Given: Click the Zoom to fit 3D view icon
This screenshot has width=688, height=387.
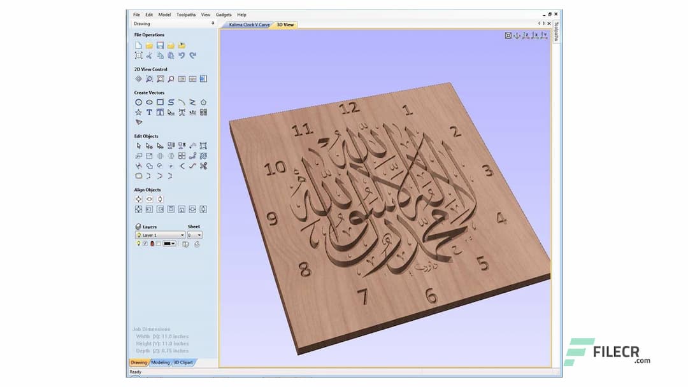Looking at the screenshot, I should click(x=508, y=36).
